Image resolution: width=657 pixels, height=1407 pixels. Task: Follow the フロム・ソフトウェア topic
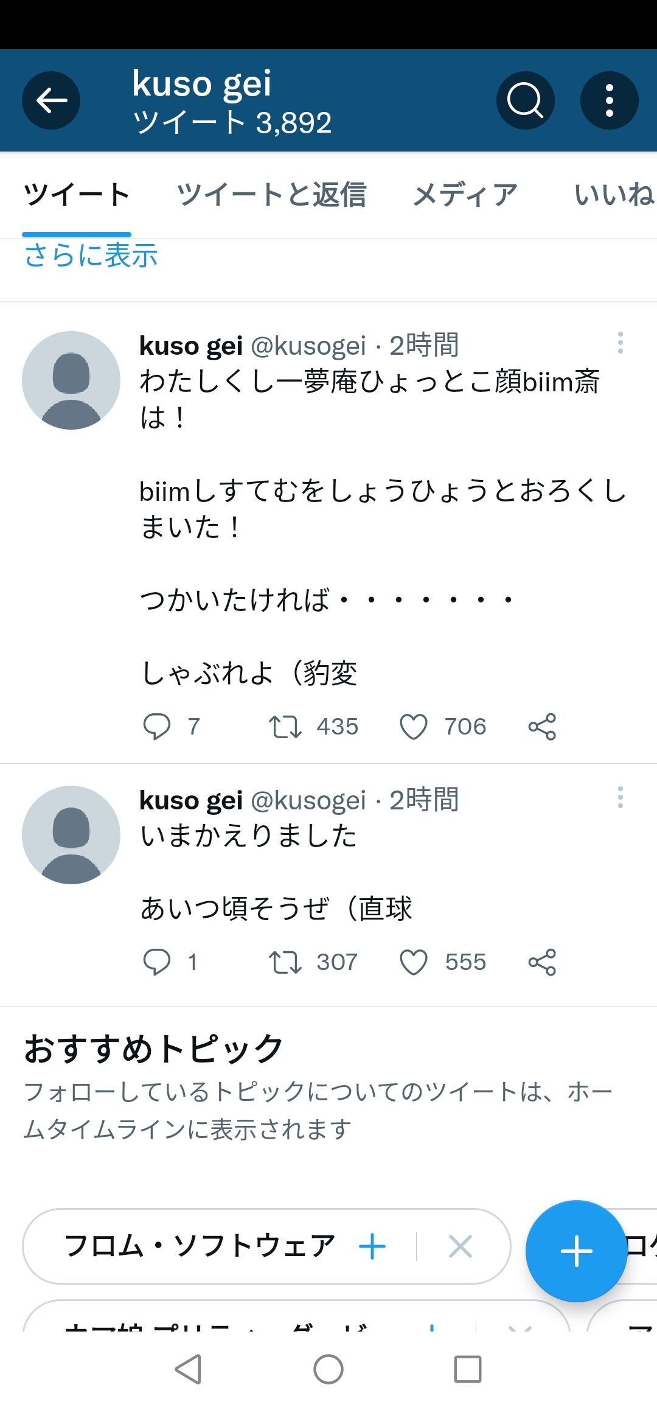tap(372, 1247)
